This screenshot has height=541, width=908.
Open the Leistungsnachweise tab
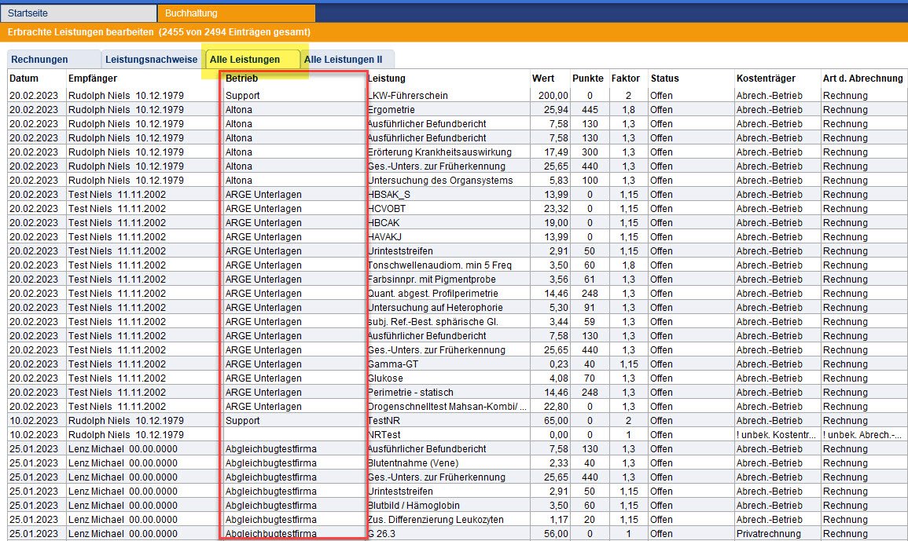point(151,60)
